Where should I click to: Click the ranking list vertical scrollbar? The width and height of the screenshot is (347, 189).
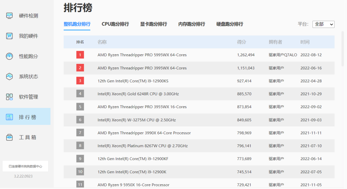[343, 49]
